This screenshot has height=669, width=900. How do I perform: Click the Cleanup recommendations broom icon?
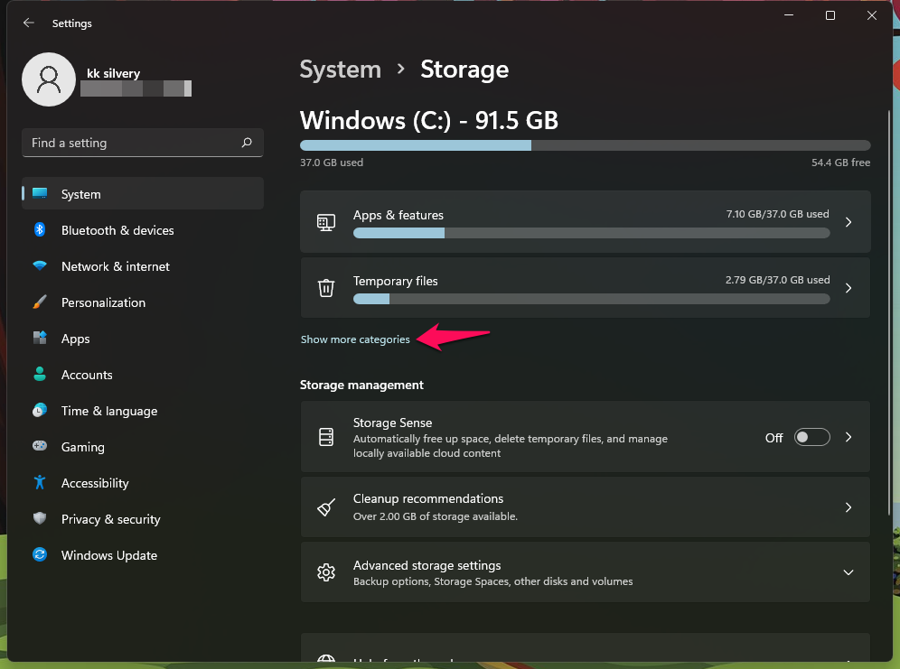326,507
